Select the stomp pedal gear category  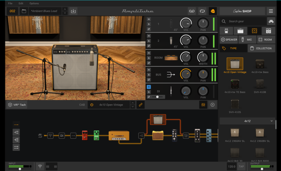(x=226, y=31)
